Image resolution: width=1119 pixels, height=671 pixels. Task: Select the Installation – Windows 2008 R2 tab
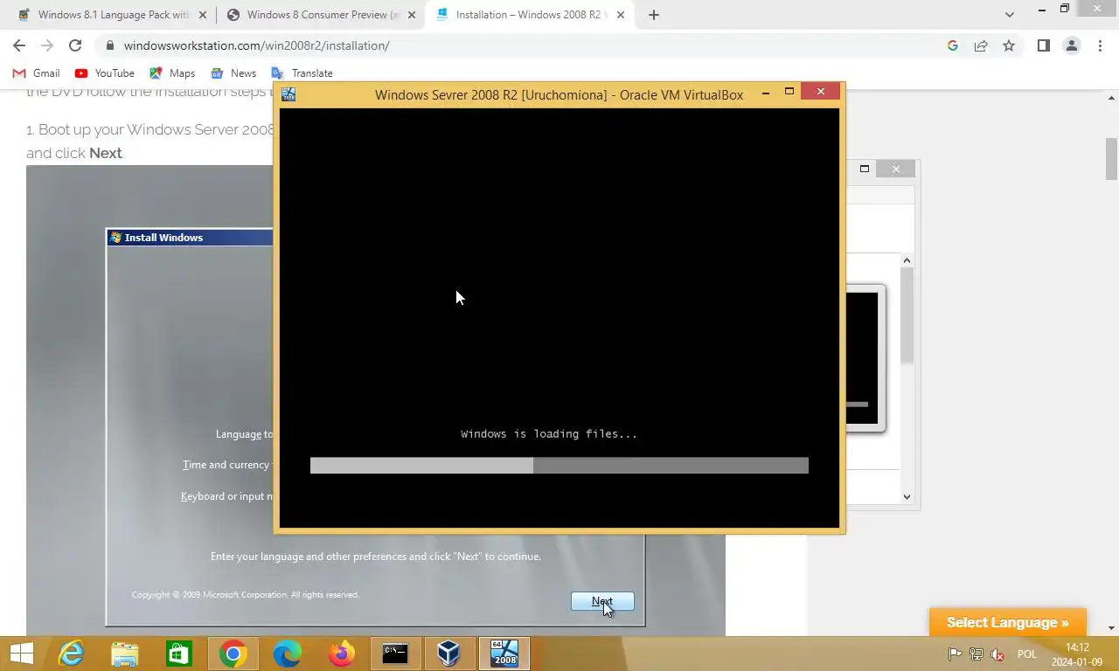pos(529,15)
